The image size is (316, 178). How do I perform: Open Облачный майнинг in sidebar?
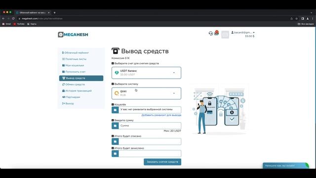click(x=76, y=53)
